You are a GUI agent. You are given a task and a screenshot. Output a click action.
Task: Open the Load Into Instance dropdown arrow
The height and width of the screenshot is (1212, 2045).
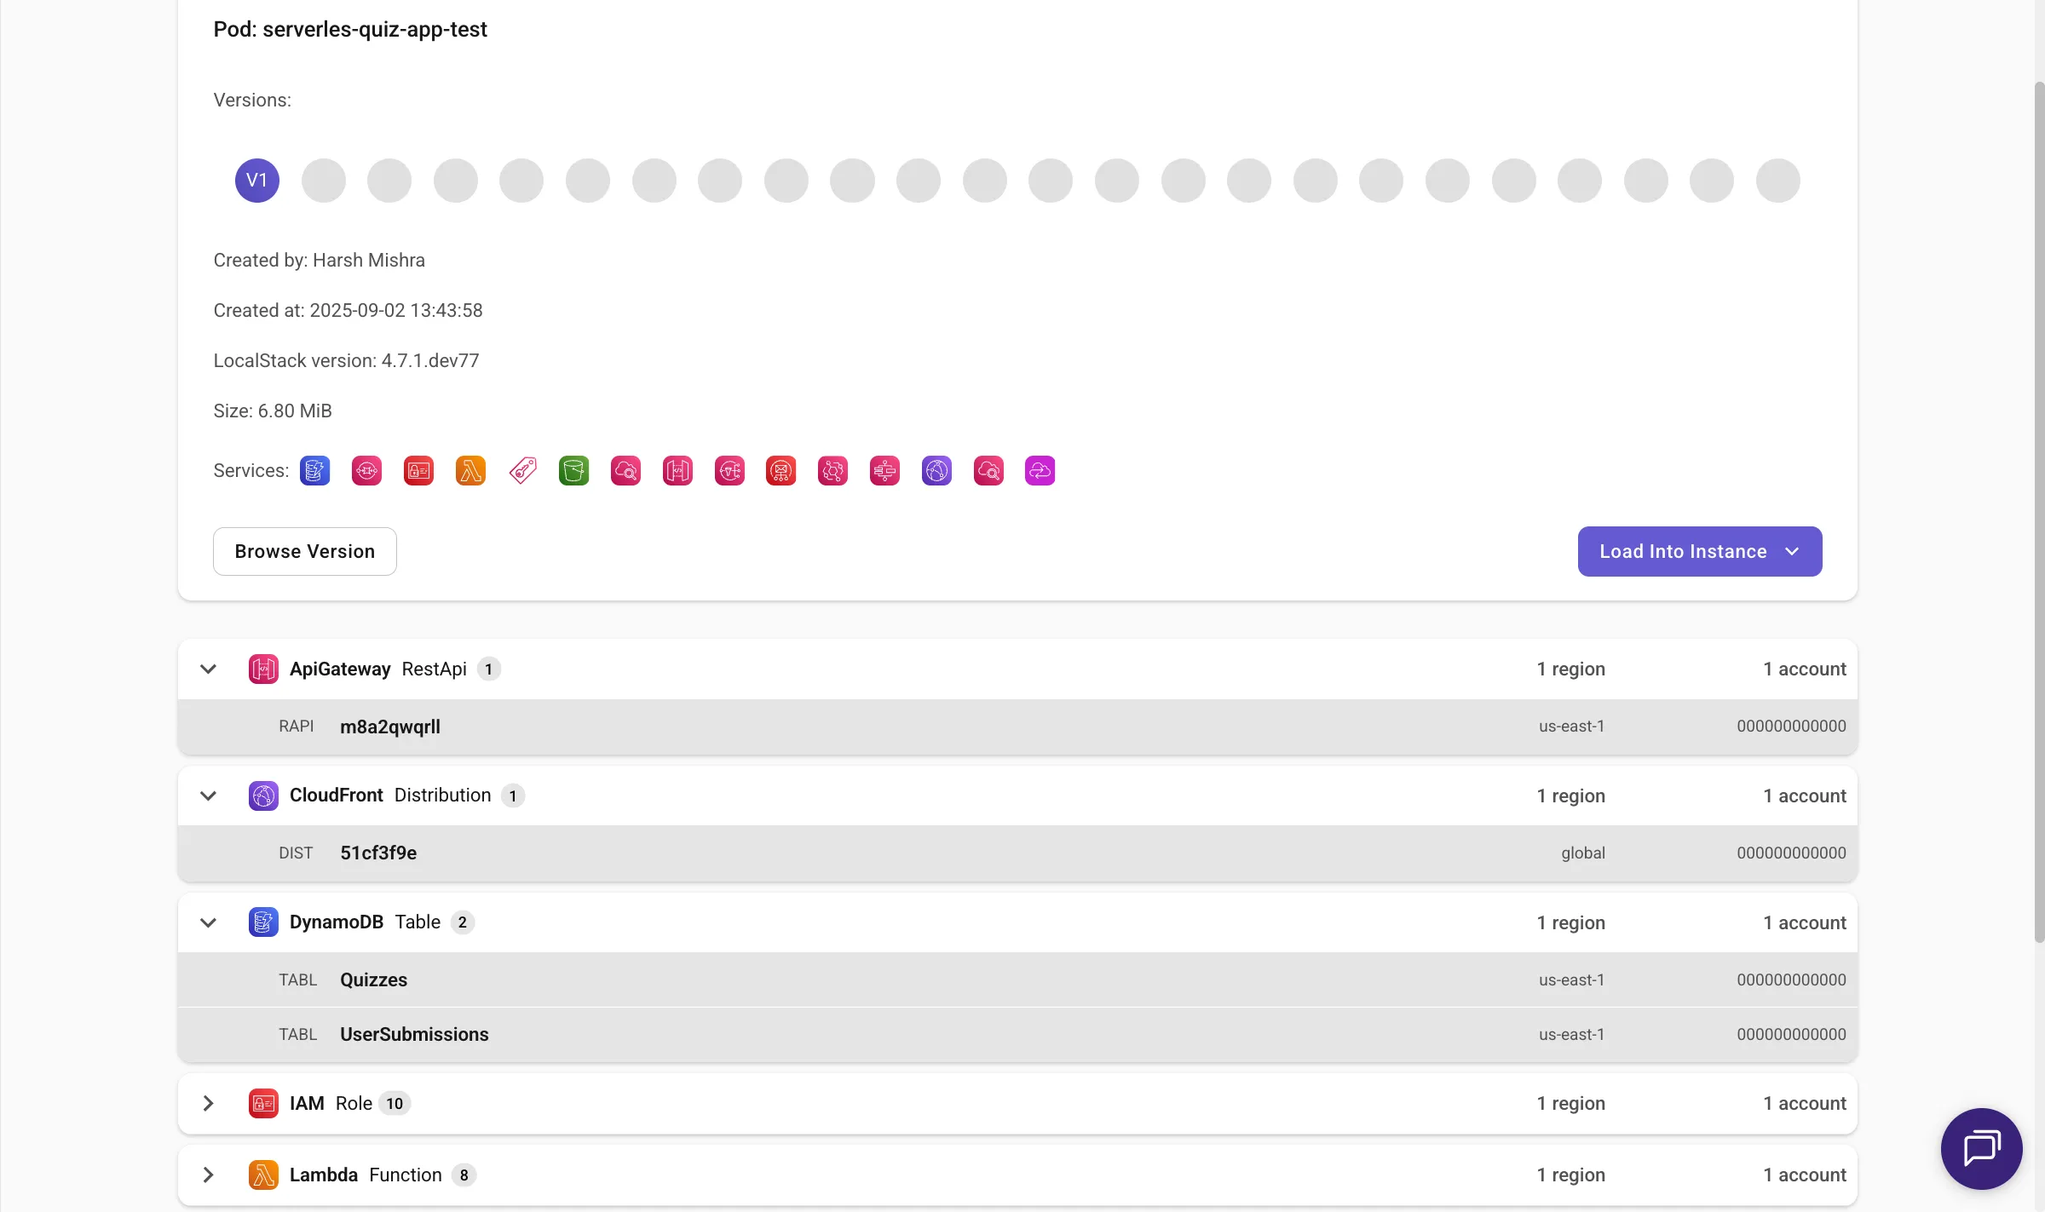point(1792,551)
